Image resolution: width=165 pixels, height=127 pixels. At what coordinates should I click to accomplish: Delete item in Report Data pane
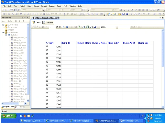[16, 21]
